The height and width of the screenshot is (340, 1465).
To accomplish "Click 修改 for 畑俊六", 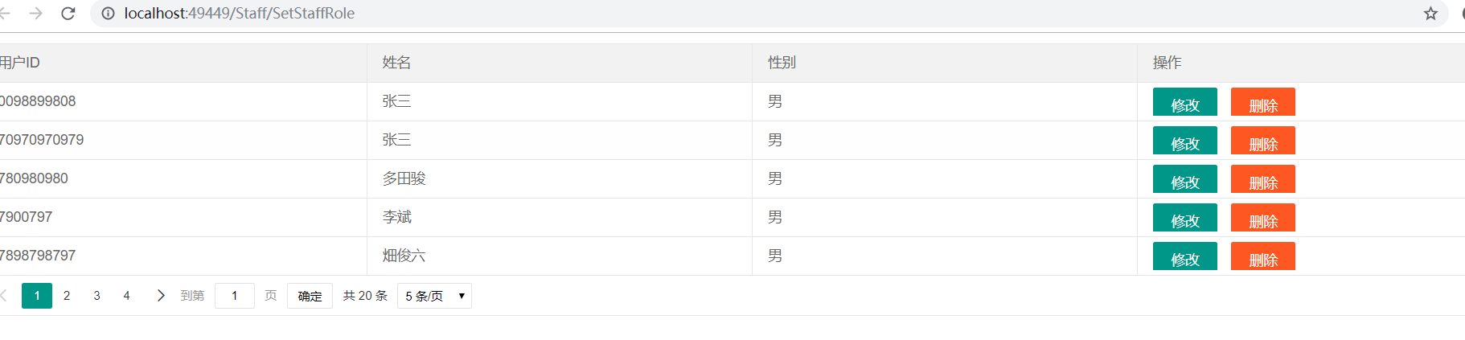I will pyautogui.click(x=1184, y=256).
